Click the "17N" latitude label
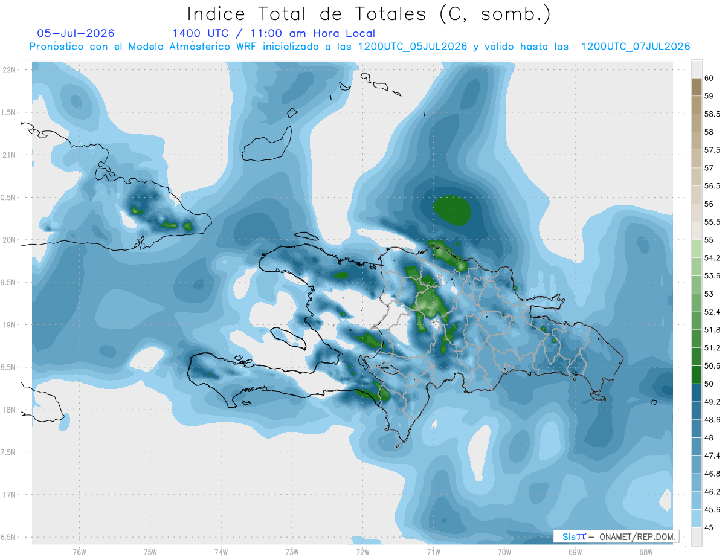725x560 pixels. (x=10, y=495)
